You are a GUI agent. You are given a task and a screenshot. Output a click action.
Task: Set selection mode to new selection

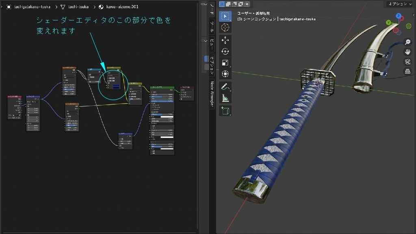click(222, 4)
